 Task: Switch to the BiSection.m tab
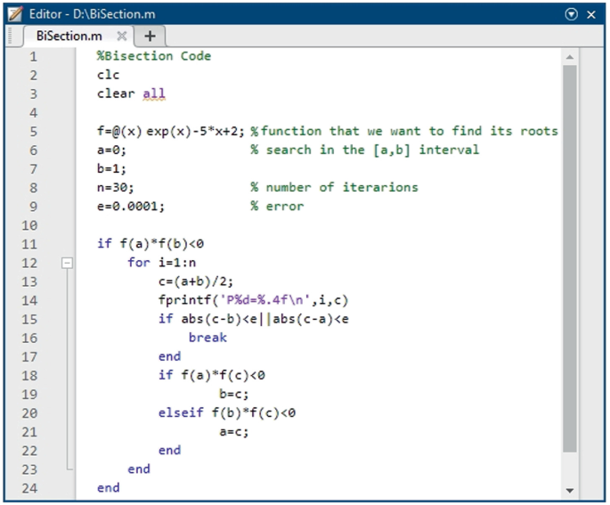coord(69,36)
